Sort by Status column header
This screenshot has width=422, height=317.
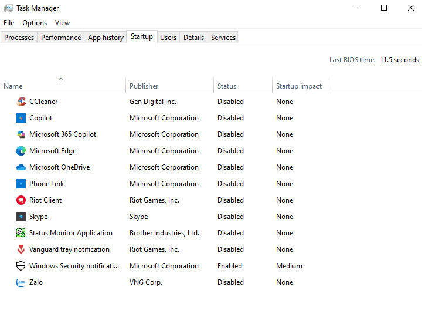pos(227,86)
